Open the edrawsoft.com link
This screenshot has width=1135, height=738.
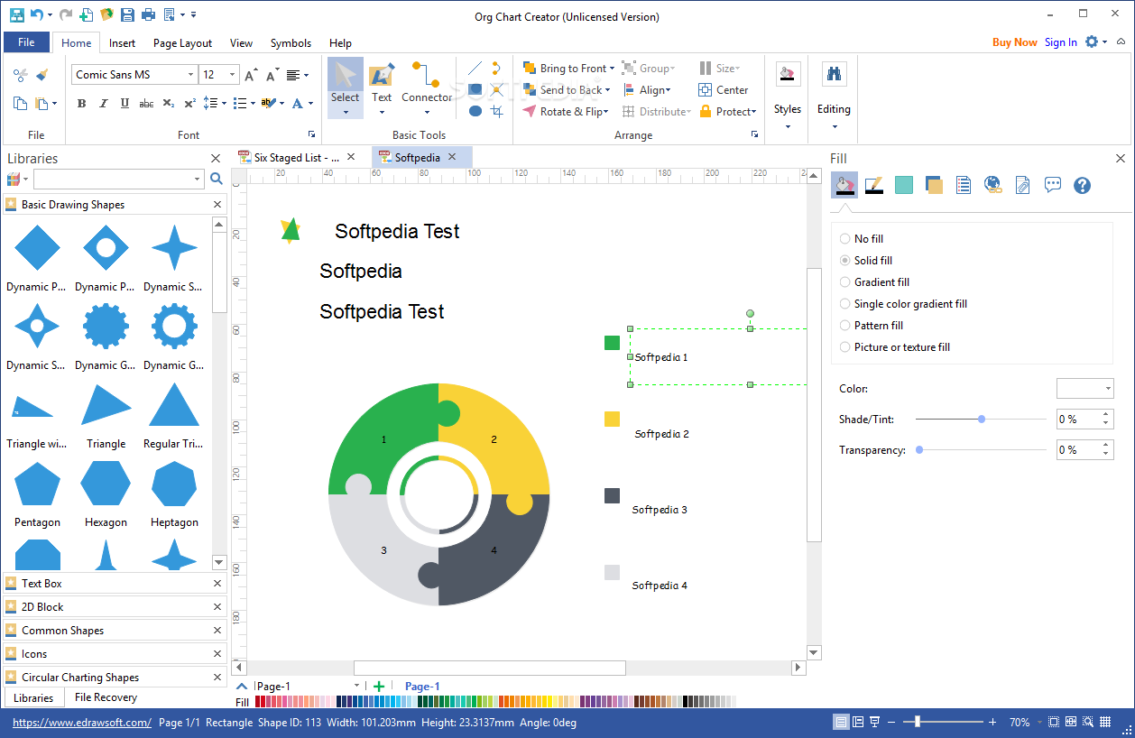click(x=82, y=723)
